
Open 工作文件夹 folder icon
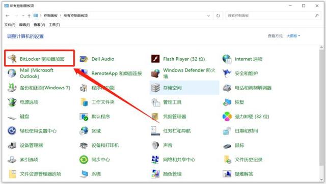(x=84, y=102)
